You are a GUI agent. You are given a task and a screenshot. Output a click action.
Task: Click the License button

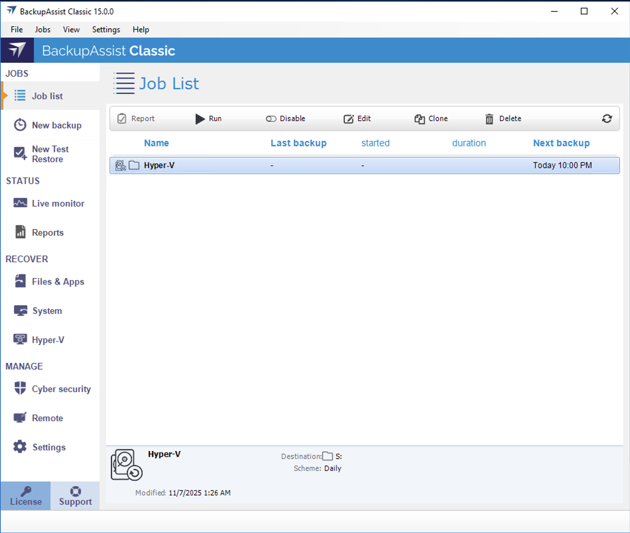[x=26, y=496]
